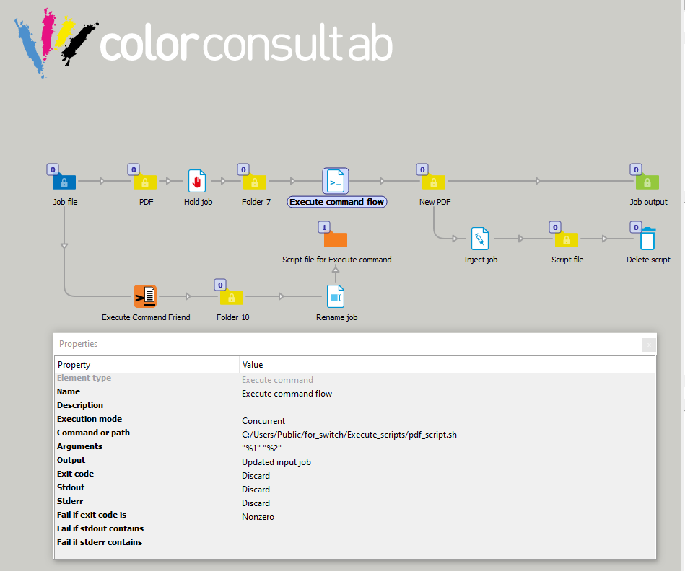Select the Script file folder icon
This screenshot has height=571, width=685.
(567, 239)
